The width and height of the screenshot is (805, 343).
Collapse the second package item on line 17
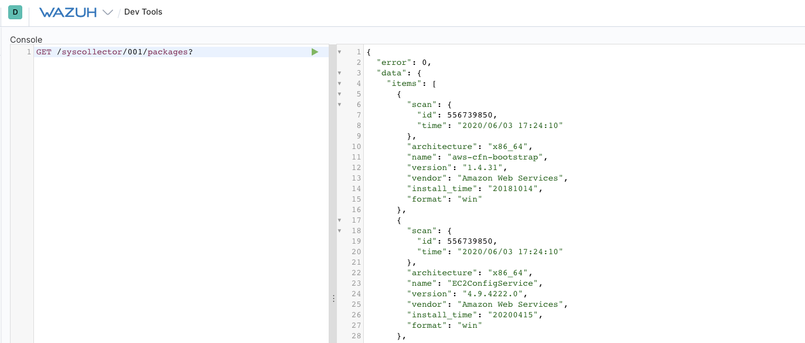click(340, 220)
